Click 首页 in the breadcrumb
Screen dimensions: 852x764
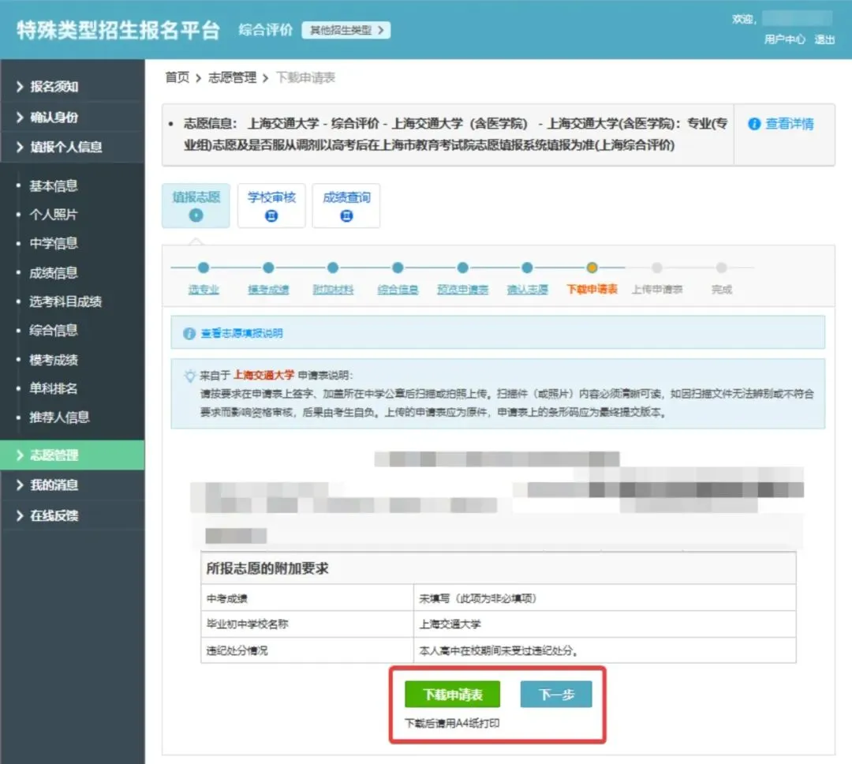pyautogui.click(x=177, y=77)
